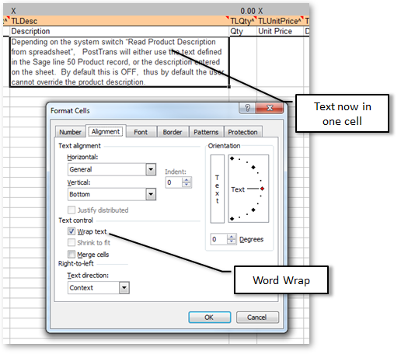This screenshot has width=401, height=354.
Task: Select the vertical Text orientation box
Action: coord(218,189)
